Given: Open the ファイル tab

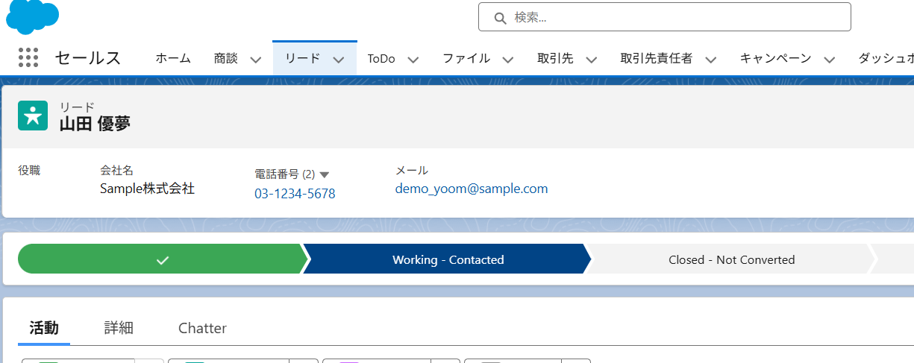Looking at the screenshot, I should [x=466, y=58].
